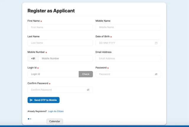Toggle visibility in the Password field

tap(156, 74)
